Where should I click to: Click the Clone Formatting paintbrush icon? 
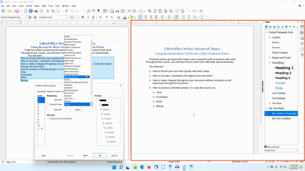(x=66, y=11)
